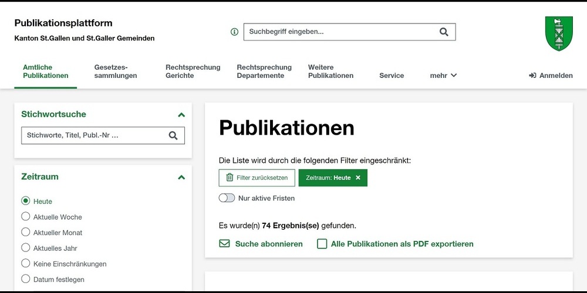
Task: Click the magnifier icon in Stichwortsuche field
Action: tap(173, 135)
